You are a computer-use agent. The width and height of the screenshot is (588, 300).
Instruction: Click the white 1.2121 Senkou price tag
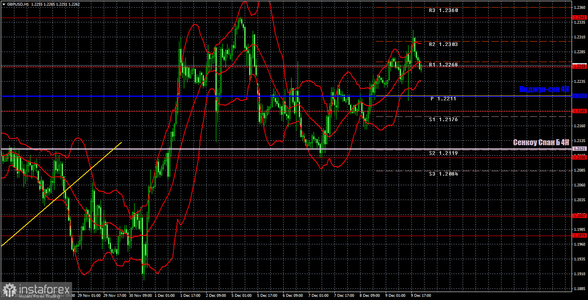pyautogui.click(x=580, y=149)
